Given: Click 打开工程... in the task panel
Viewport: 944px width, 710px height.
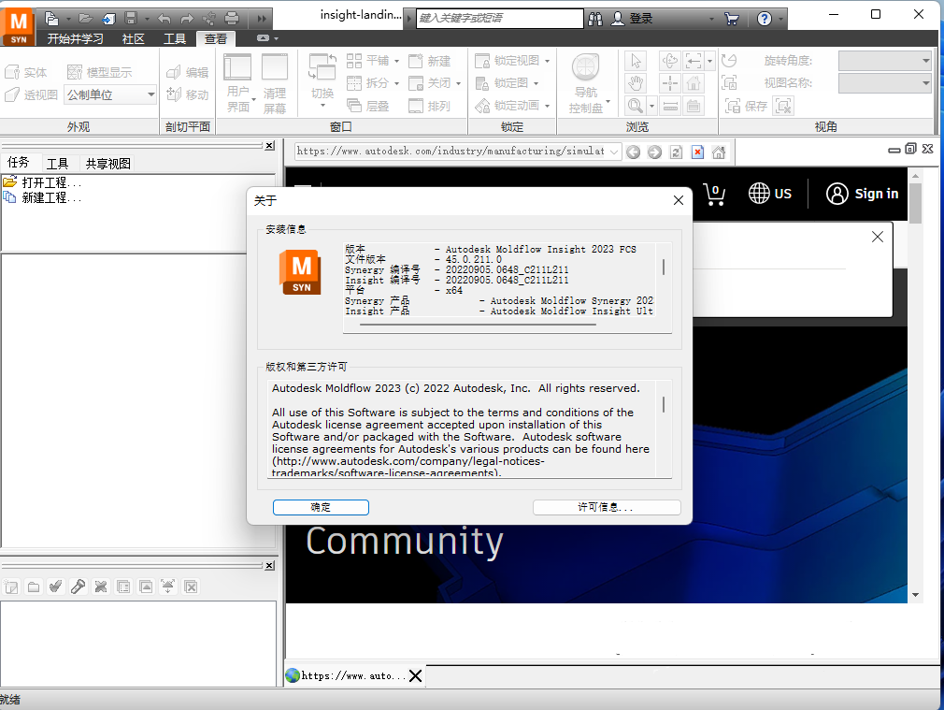Looking at the screenshot, I should (x=43, y=182).
